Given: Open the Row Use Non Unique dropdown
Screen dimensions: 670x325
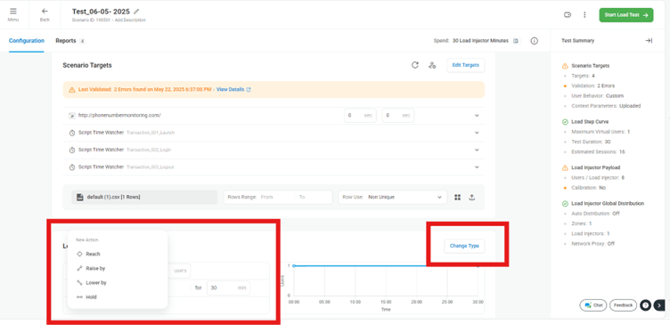Looking at the screenshot, I should tap(393, 198).
